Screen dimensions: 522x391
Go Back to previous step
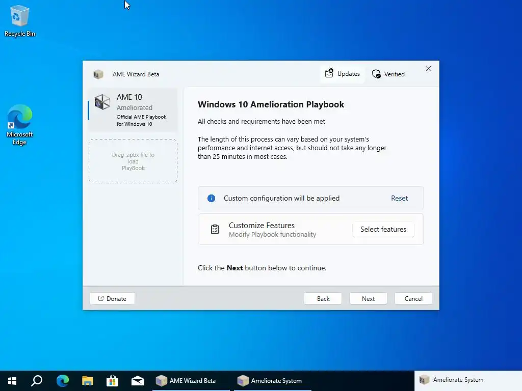pyautogui.click(x=323, y=298)
